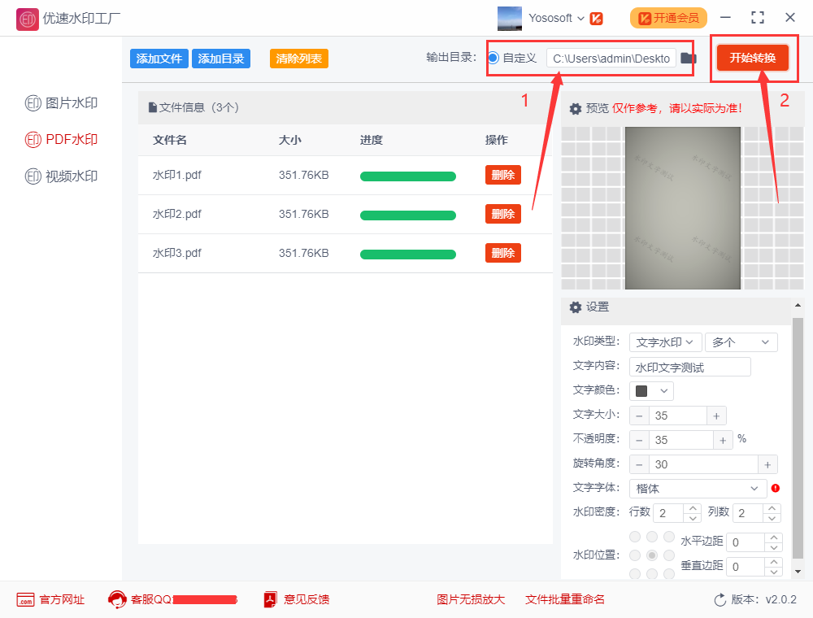
Task: Click progress bar of 水印1.pdf
Action: (x=408, y=176)
